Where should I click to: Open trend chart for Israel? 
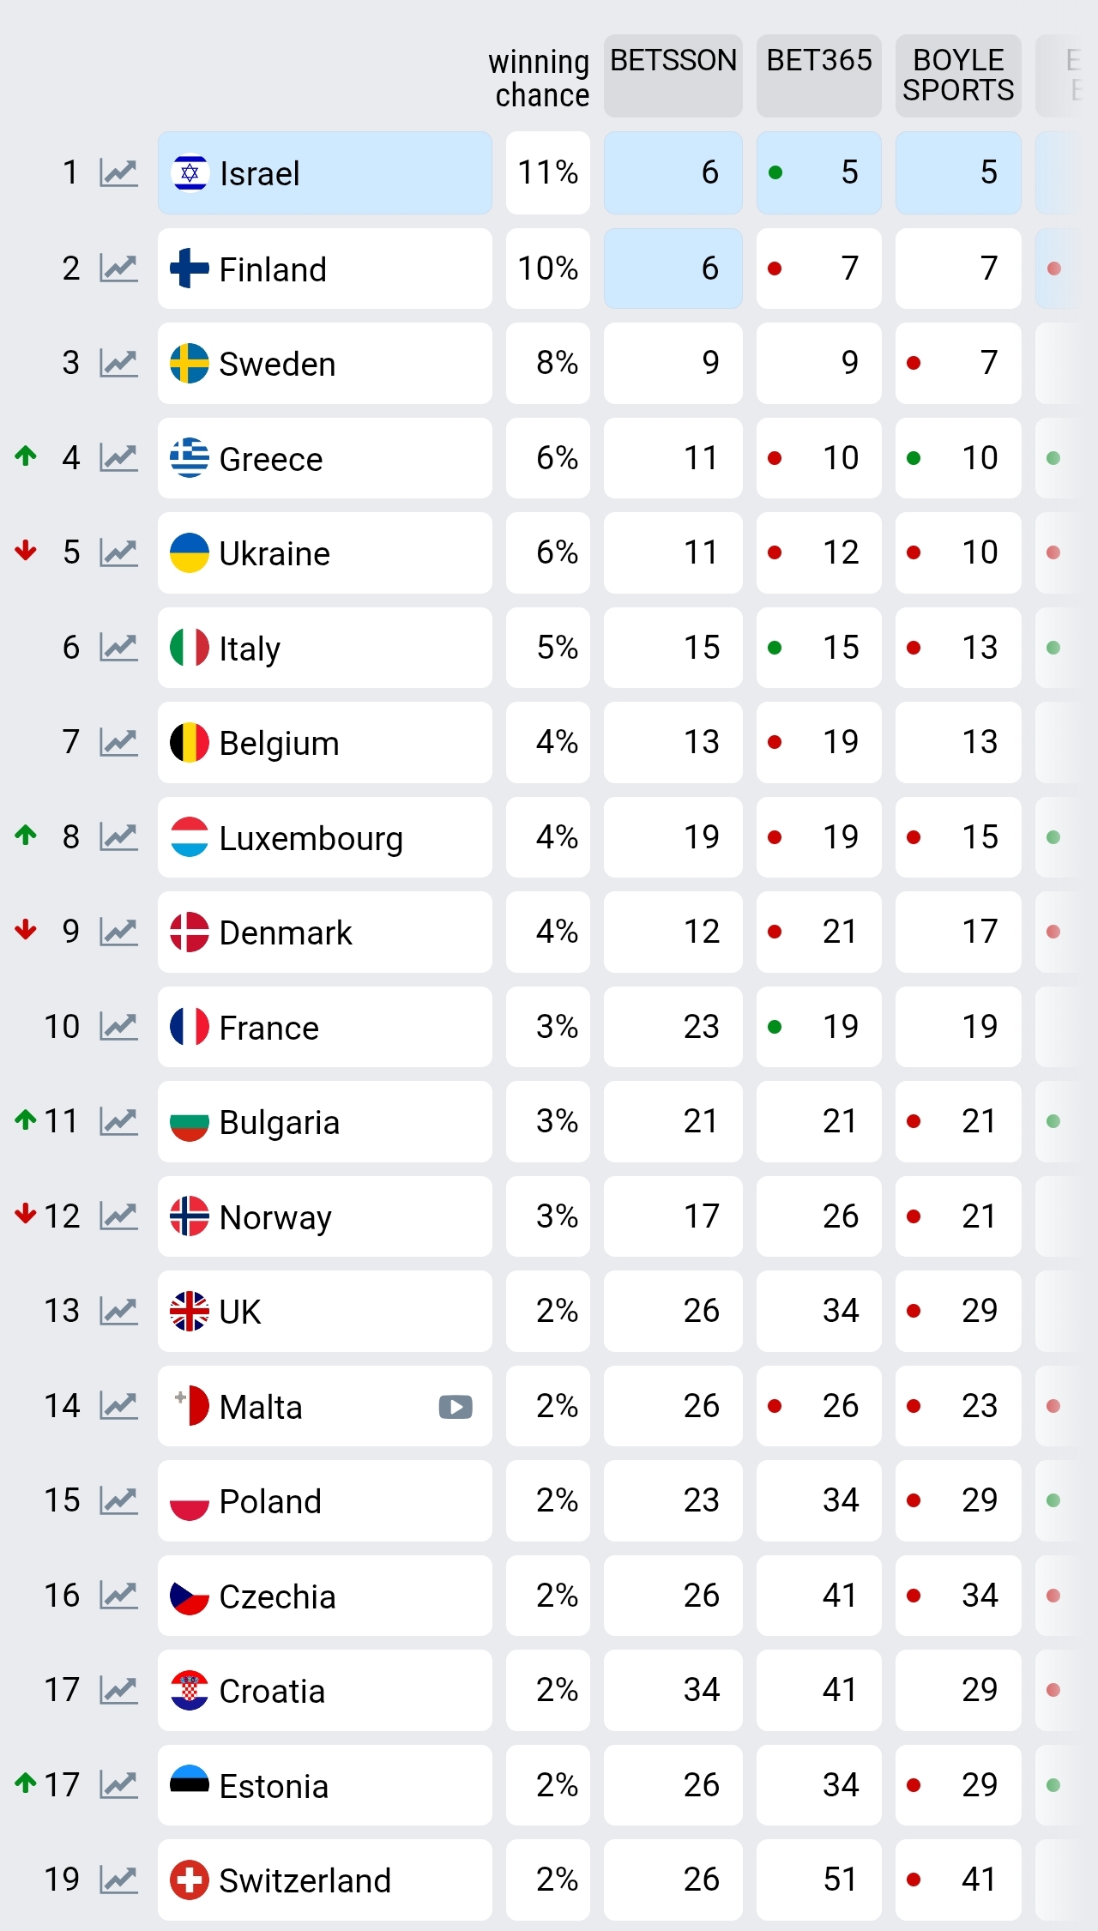(118, 172)
